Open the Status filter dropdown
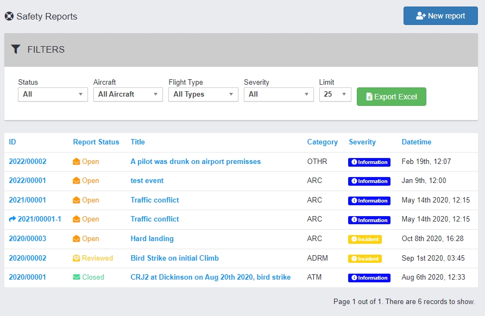The width and height of the screenshot is (485, 316). click(x=53, y=94)
